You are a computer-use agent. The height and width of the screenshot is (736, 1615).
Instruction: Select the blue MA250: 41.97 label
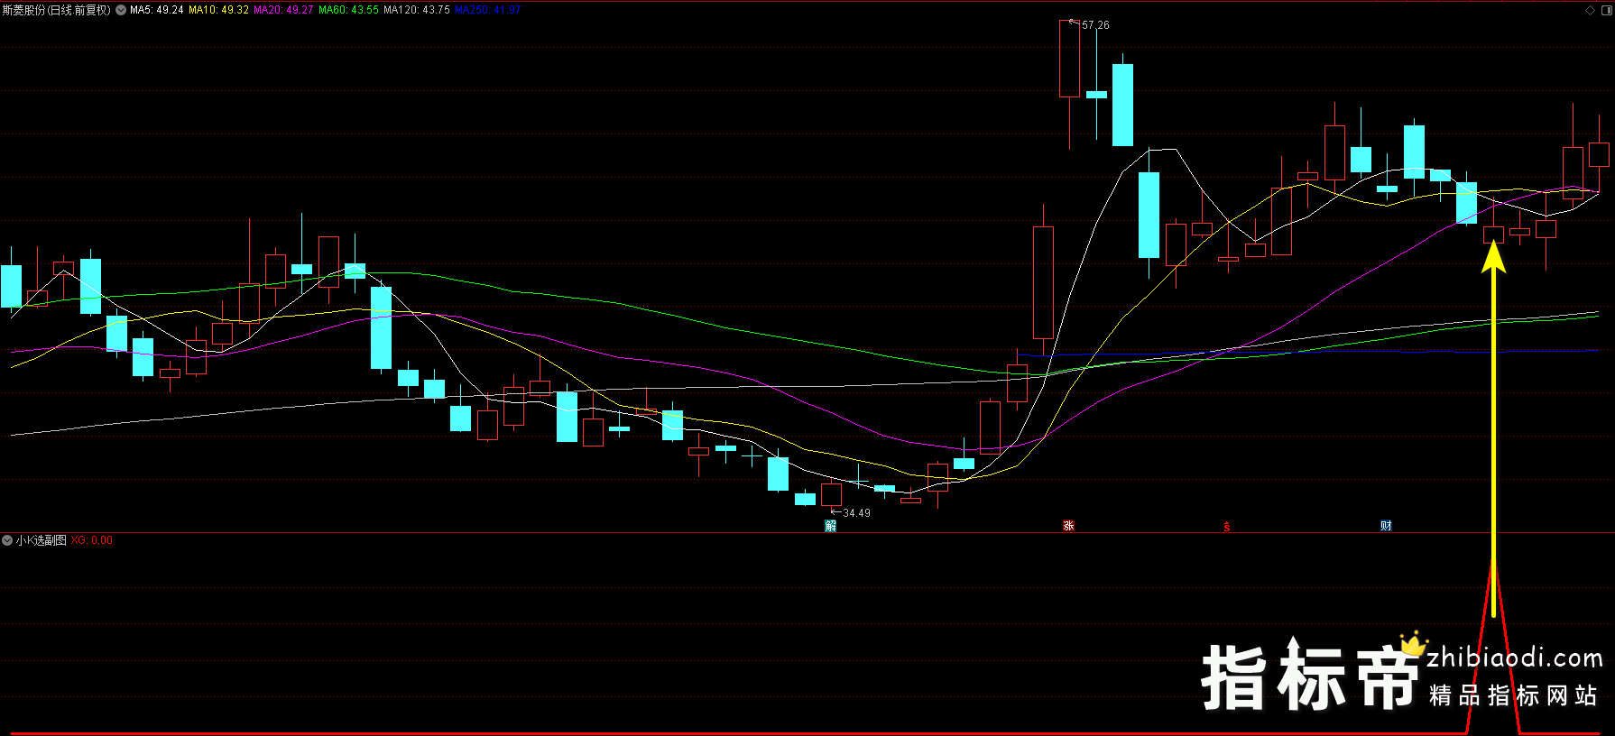(x=488, y=10)
